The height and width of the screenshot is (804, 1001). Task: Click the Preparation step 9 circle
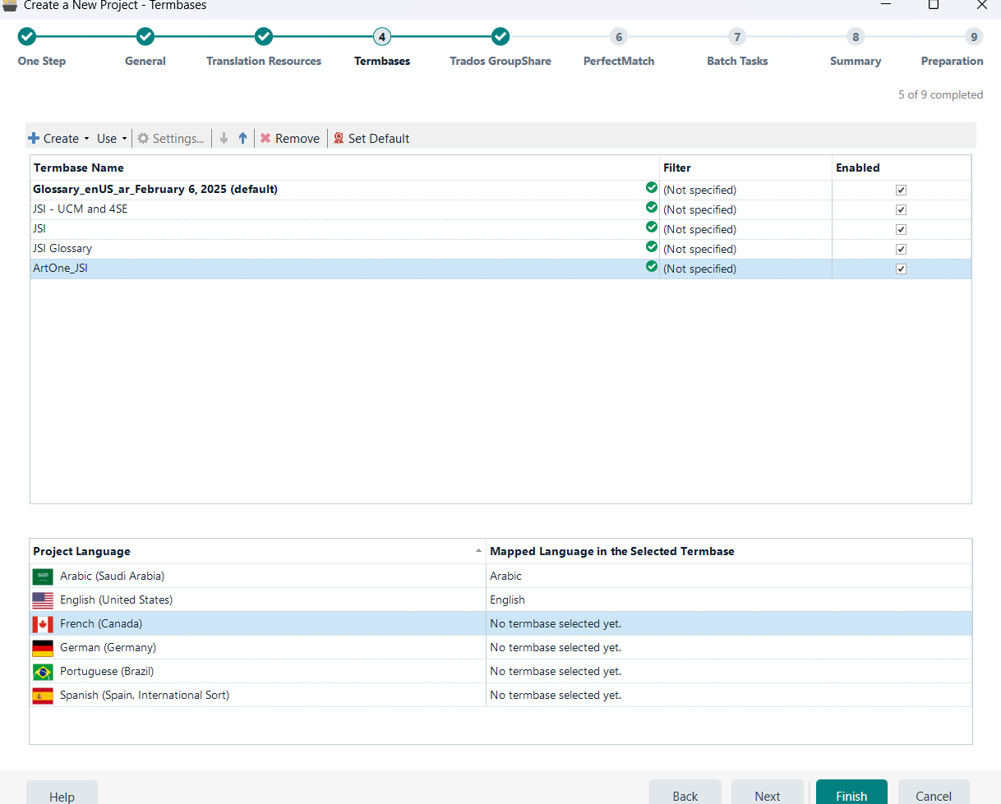[x=974, y=37]
